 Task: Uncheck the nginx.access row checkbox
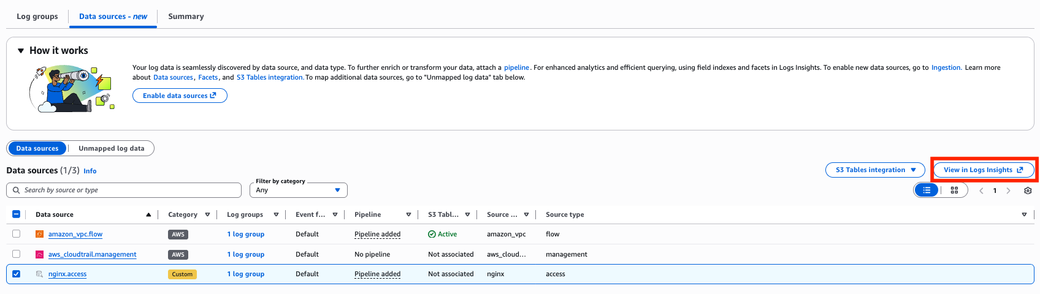[x=17, y=274]
